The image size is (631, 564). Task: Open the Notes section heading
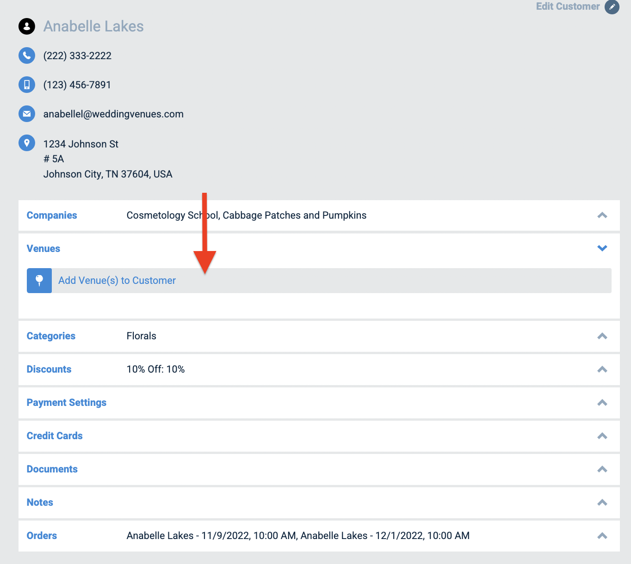pyautogui.click(x=40, y=503)
